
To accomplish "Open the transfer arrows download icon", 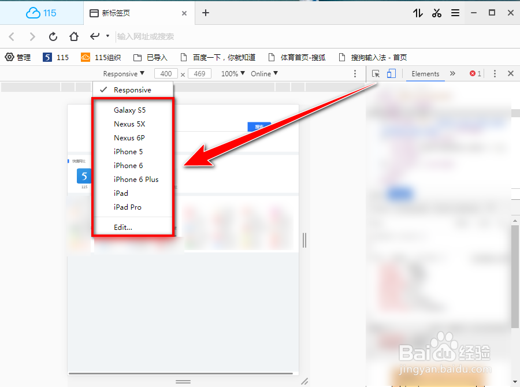I will pyautogui.click(x=418, y=13).
